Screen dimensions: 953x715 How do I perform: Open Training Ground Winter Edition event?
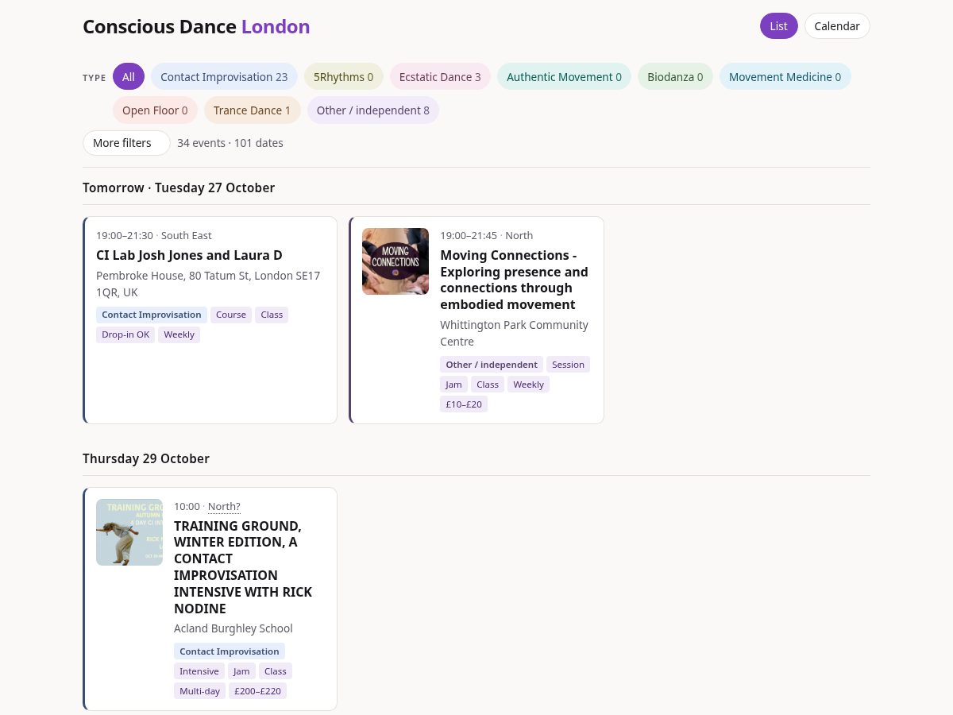pos(243,567)
